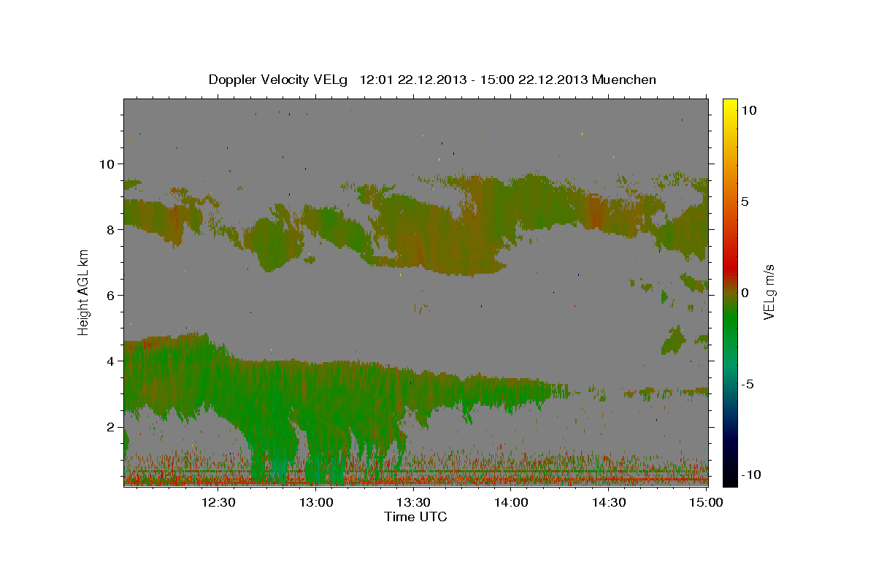
Task: Click the 13:00 time tick label
Action: [x=316, y=502]
